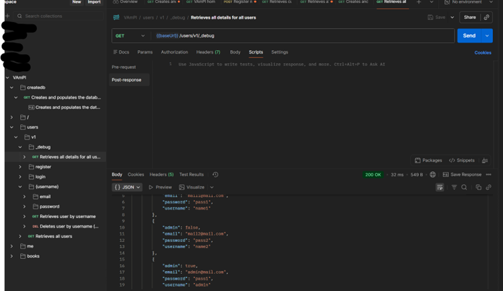The image size is (503, 291).
Task: Copy the request link icon beside Share
Action: point(486,17)
